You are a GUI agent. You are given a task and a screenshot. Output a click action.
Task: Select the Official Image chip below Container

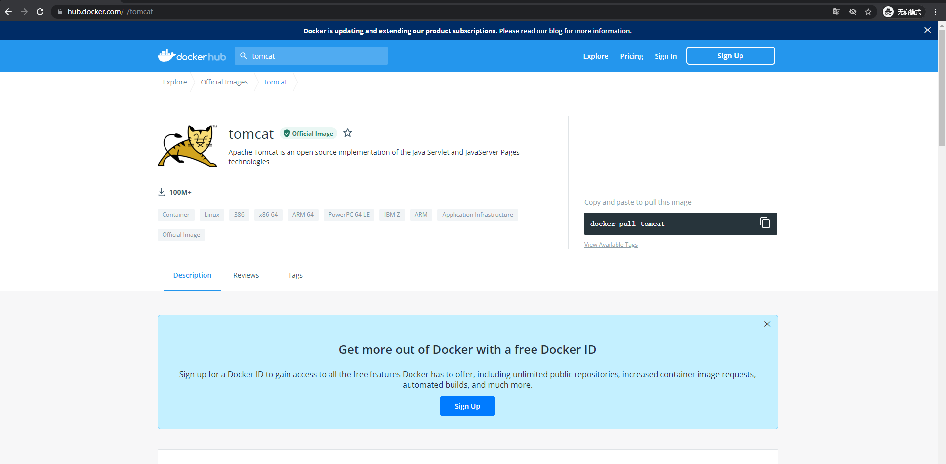(181, 235)
